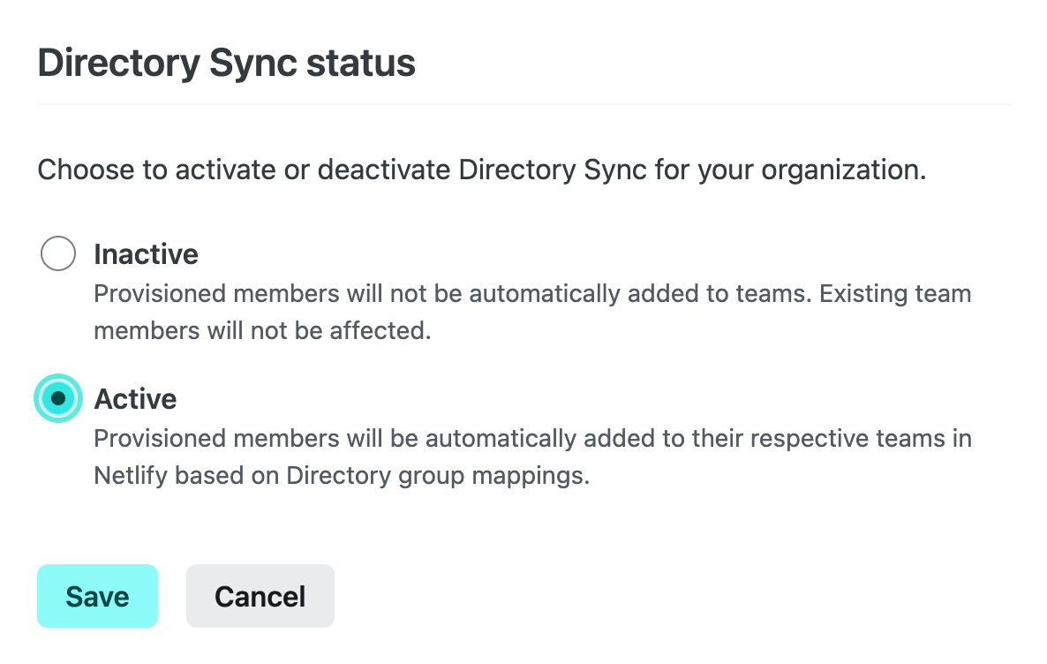Select the Inactive radio button

[58, 254]
